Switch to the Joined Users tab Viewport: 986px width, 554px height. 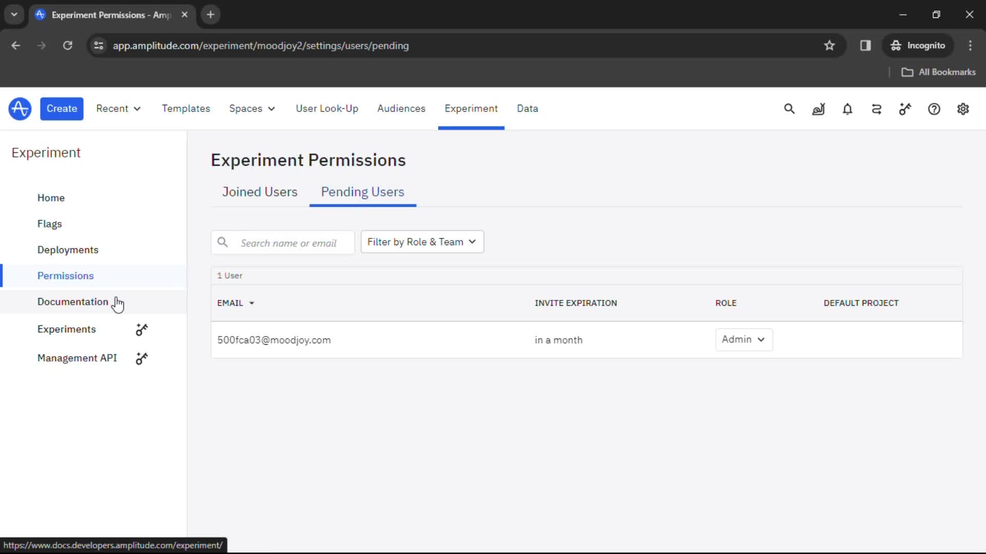pos(259,191)
